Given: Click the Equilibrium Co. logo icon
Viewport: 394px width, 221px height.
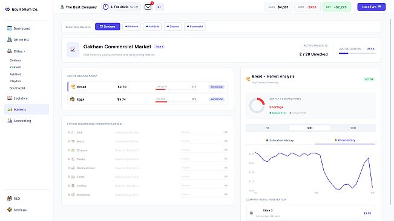Looking at the screenshot, I should click(7, 9).
